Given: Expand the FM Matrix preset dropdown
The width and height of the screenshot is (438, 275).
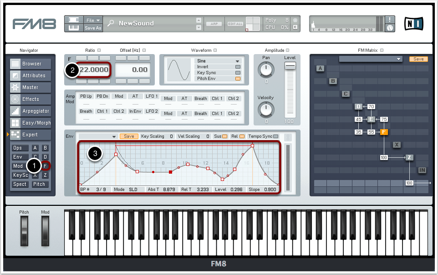Looking at the screenshot, I should coord(371,59).
